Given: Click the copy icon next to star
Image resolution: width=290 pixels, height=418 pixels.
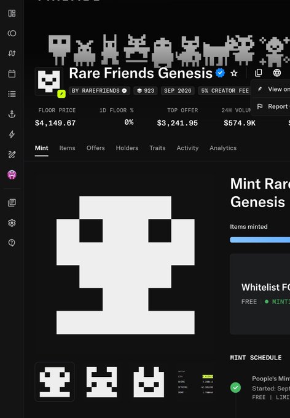Looking at the screenshot, I should [258, 73].
